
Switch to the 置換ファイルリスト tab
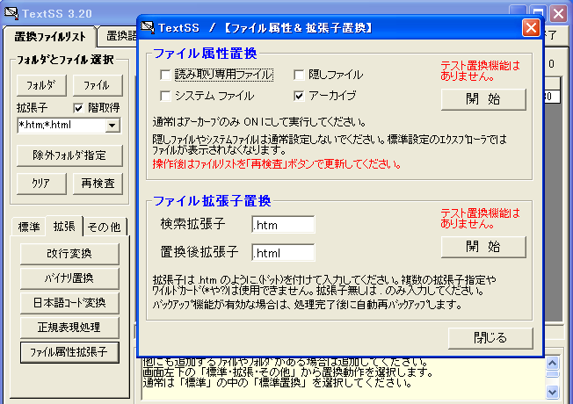(50, 37)
